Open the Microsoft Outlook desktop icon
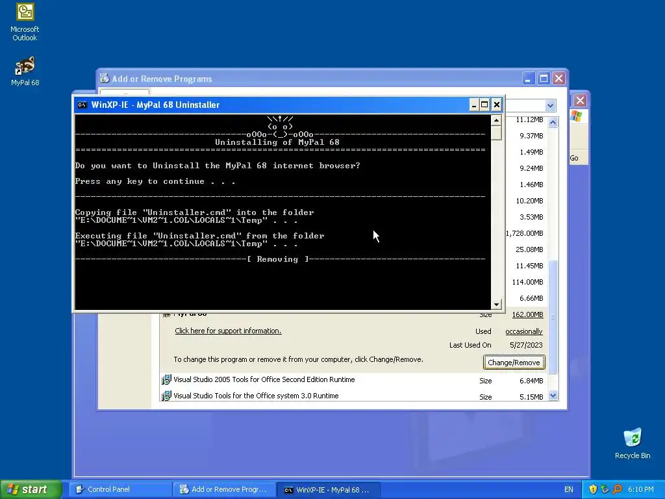The image size is (665, 499). coord(25,22)
